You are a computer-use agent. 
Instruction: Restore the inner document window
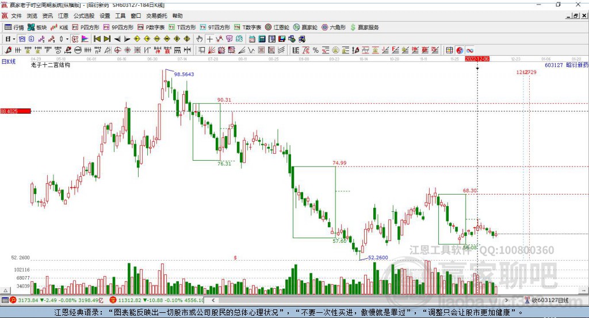[x=576, y=15]
